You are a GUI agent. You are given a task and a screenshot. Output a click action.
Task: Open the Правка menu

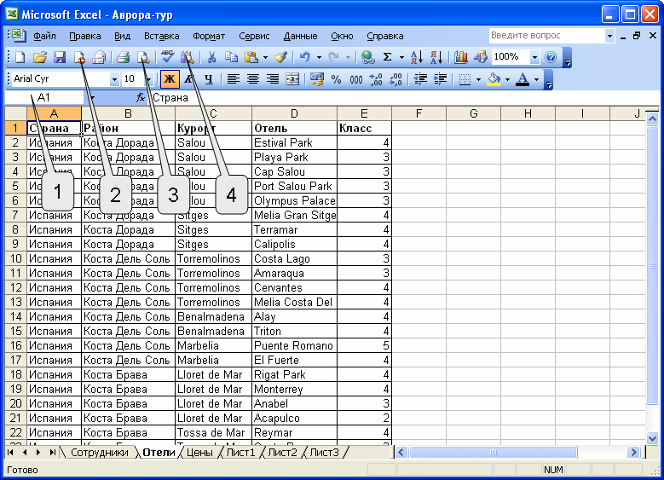click(x=85, y=36)
